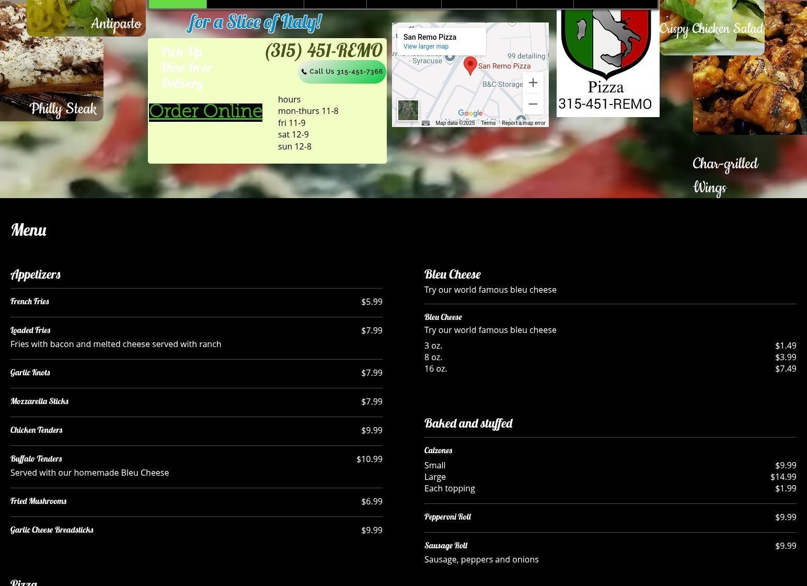Click "Served with our homemade Bleu Cheese" description
The image size is (807, 586).
(89, 473)
